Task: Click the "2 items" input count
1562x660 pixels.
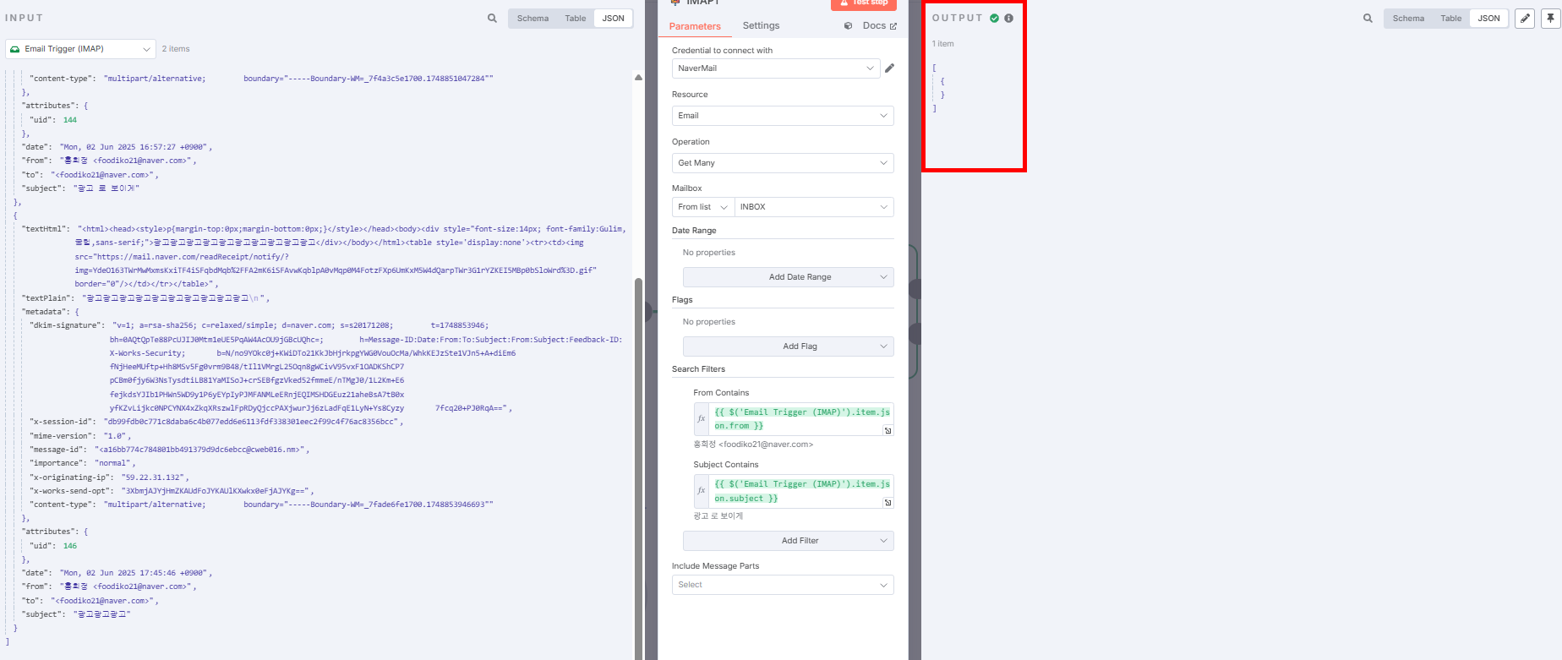Action: (x=176, y=49)
